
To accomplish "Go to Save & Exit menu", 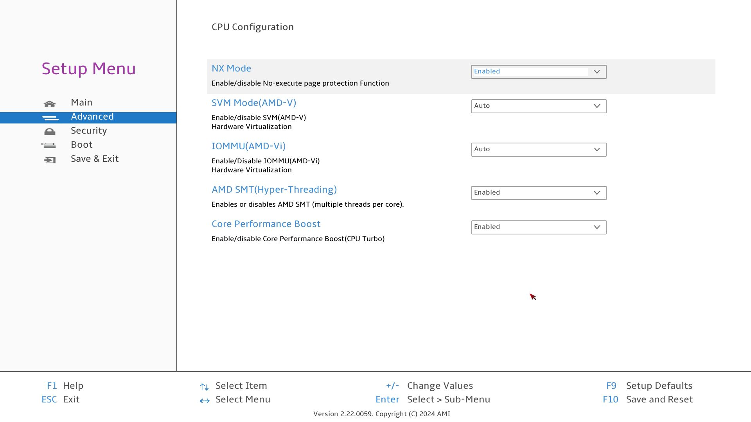I will click(95, 159).
